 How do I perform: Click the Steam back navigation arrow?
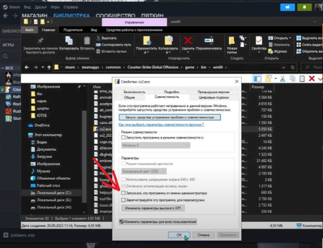[5, 16]
